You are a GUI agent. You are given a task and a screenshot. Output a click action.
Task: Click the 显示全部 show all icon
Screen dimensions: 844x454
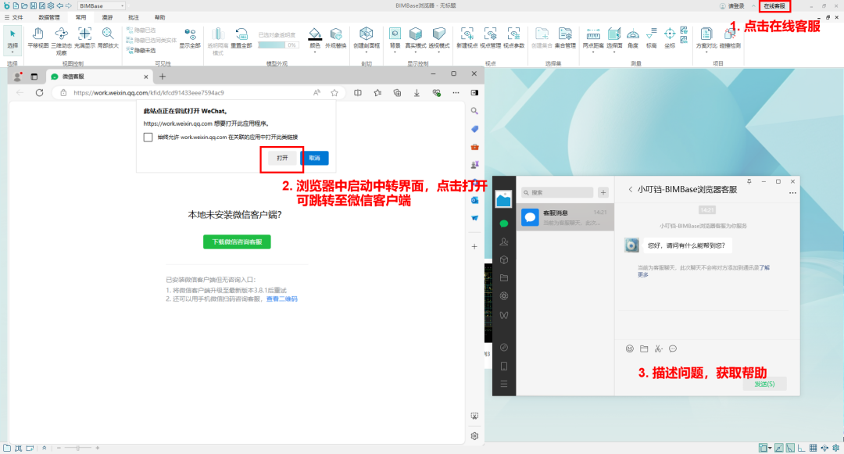point(190,35)
